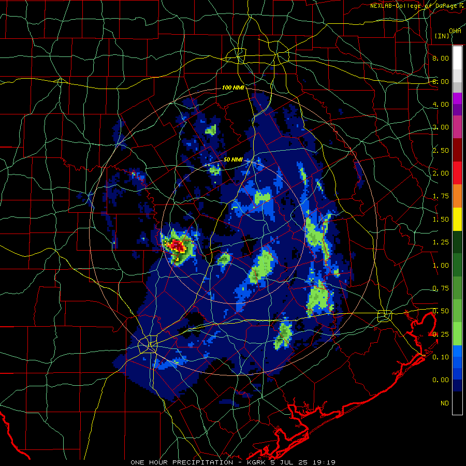Click the 1.25 scale value
Viewport: 466px width, 466px height.
[x=441, y=242]
